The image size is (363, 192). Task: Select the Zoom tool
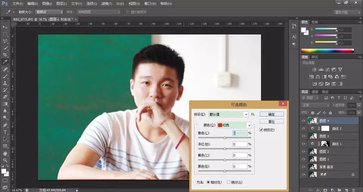coord(5,160)
